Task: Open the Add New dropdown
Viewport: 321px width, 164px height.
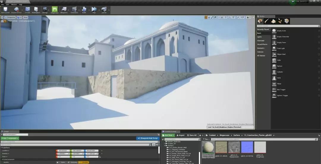Action: coord(168,135)
